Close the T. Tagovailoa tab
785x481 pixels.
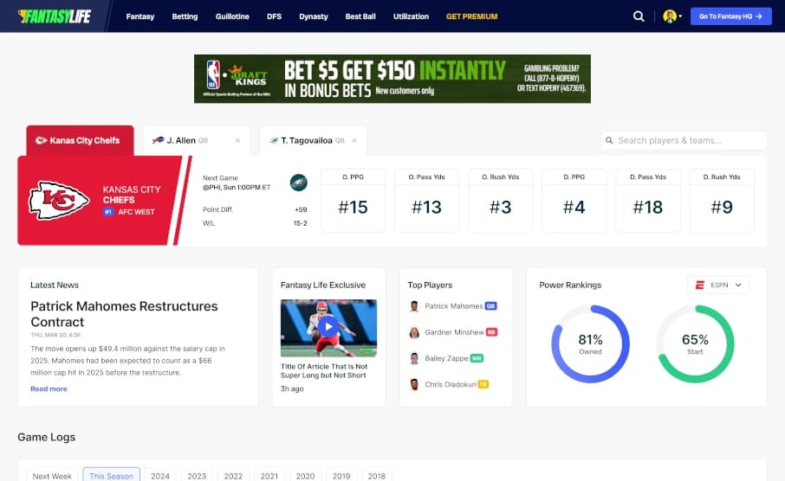click(354, 140)
